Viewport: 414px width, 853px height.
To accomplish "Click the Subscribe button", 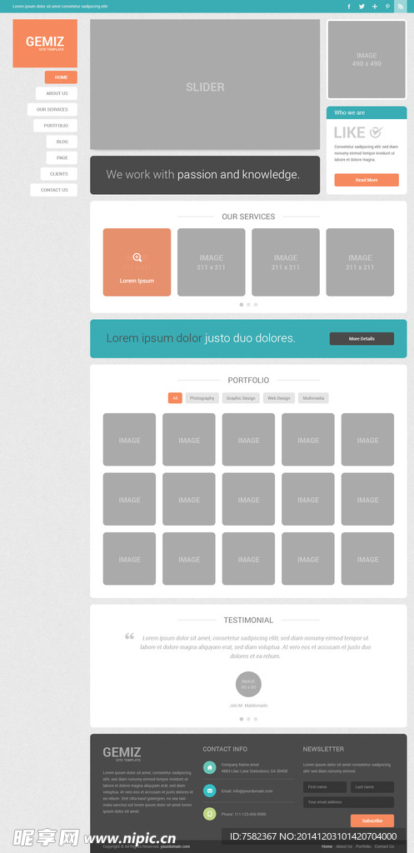I will point(372,821).
